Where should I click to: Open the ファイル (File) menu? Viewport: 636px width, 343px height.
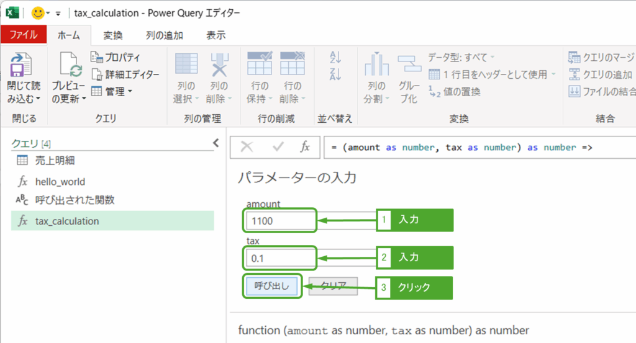tap(23, 35)
